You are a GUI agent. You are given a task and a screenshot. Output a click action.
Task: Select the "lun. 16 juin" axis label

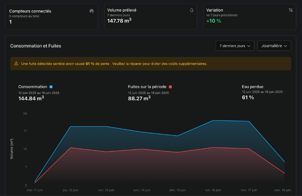point(213,190)
